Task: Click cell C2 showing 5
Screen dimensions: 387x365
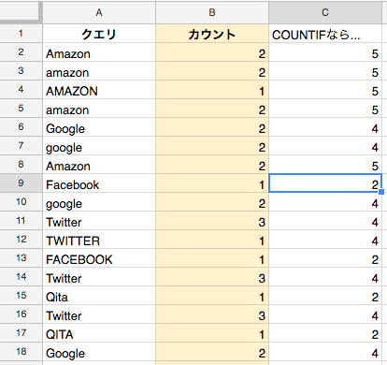Action: [x=325, y=52]
